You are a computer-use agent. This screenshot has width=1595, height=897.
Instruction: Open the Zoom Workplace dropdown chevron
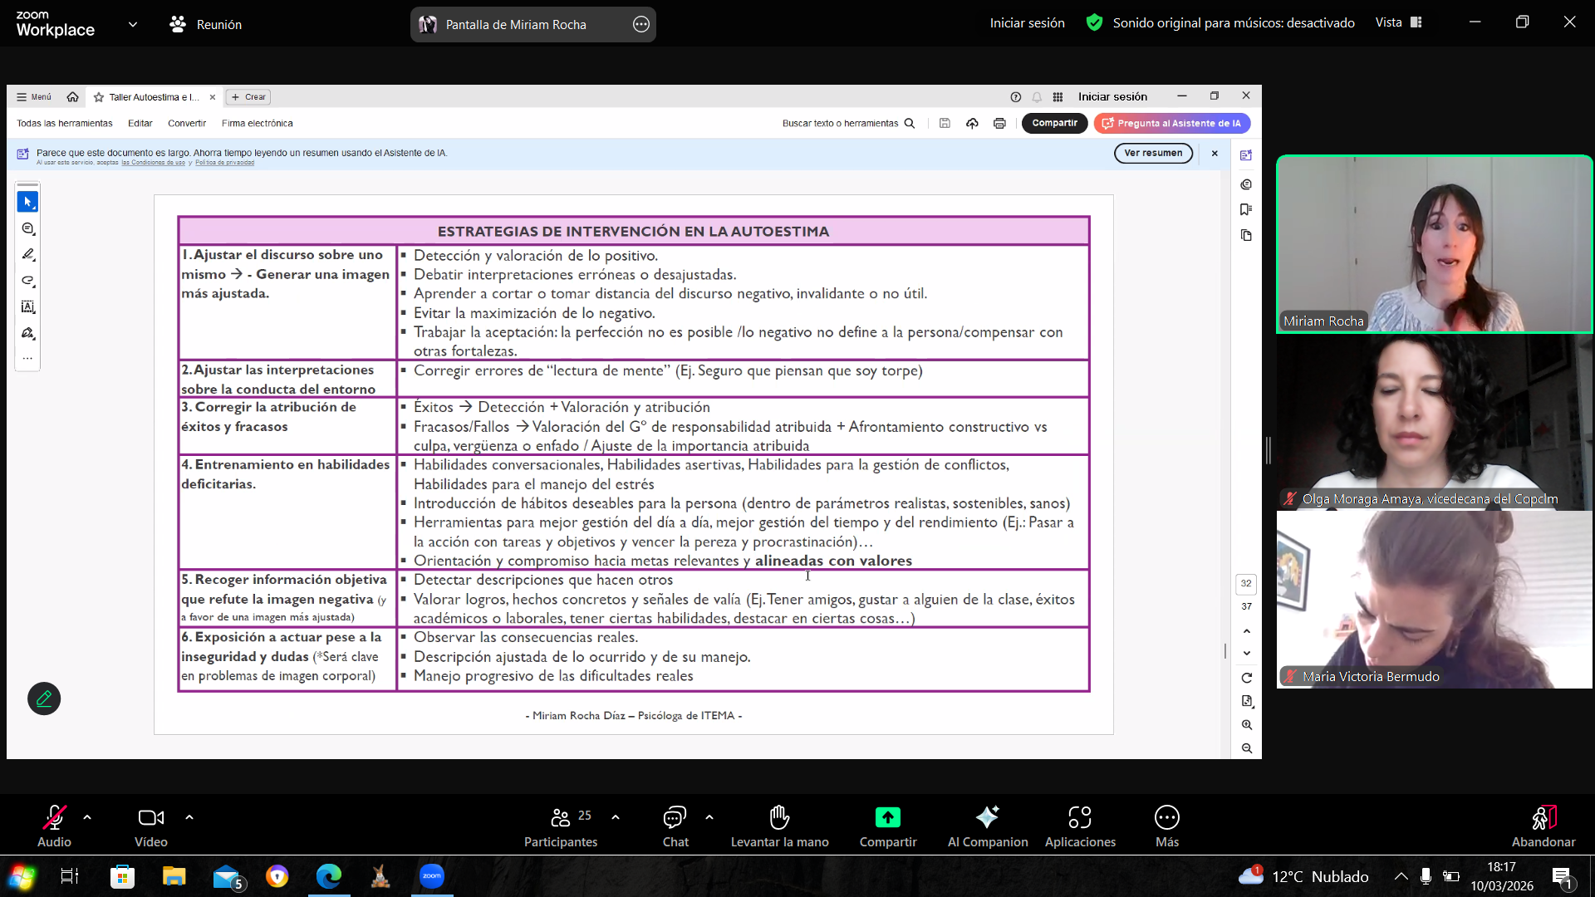[133, 24]
